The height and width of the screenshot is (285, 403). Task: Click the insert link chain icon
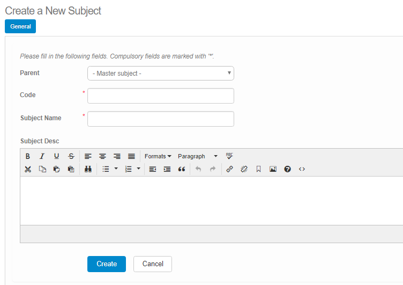(229, 169)
